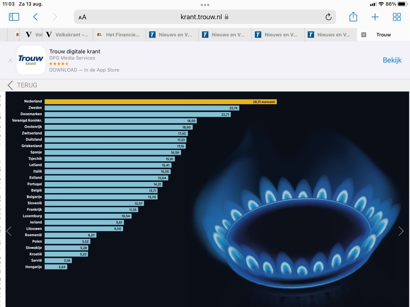Select the Frankrijk label

pyautogui.click(x=34, y=209)
